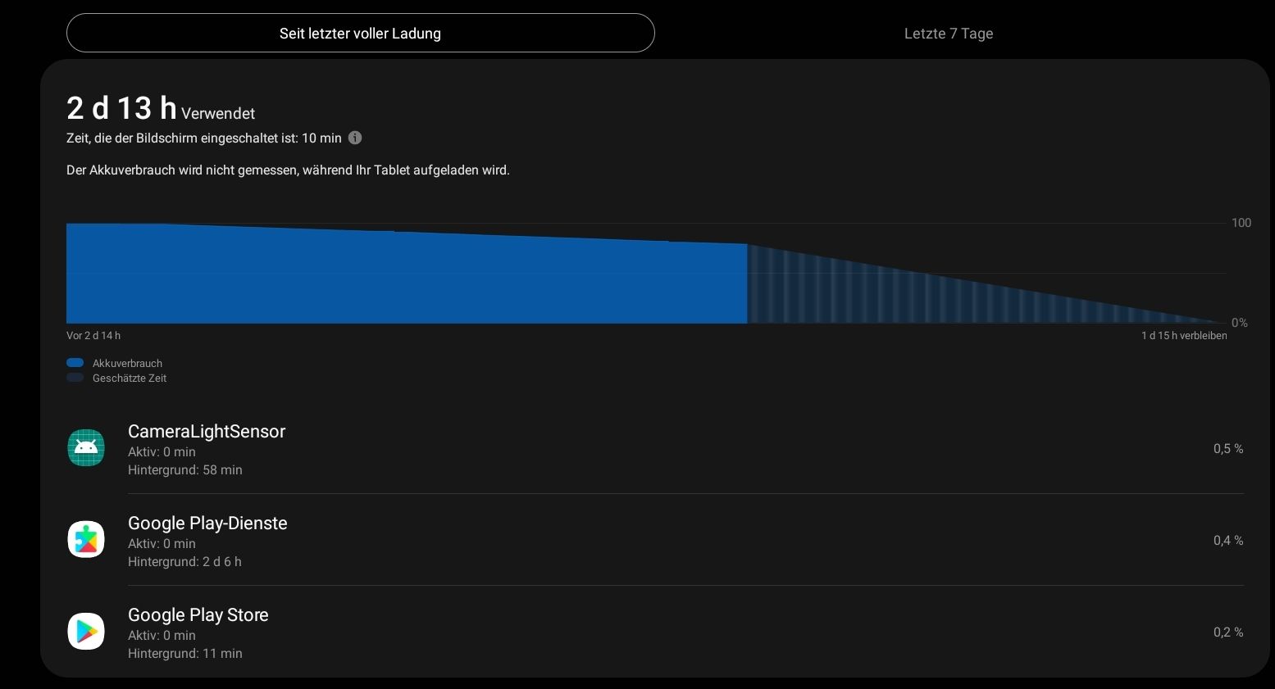This screenshot has width=1275, height=689.
Task: Click the '100' axis label on the chart
Action: coord(1241,223)
